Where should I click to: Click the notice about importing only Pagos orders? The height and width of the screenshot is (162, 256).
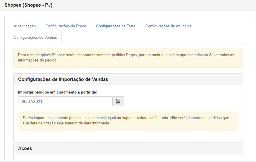(x=128, y=58)
